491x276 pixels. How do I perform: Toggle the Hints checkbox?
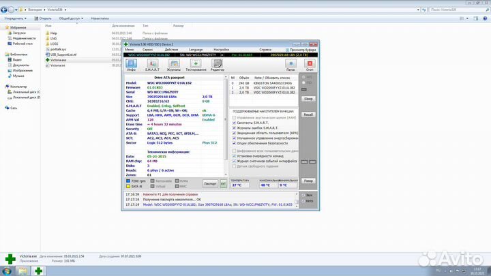coord(303,201)
